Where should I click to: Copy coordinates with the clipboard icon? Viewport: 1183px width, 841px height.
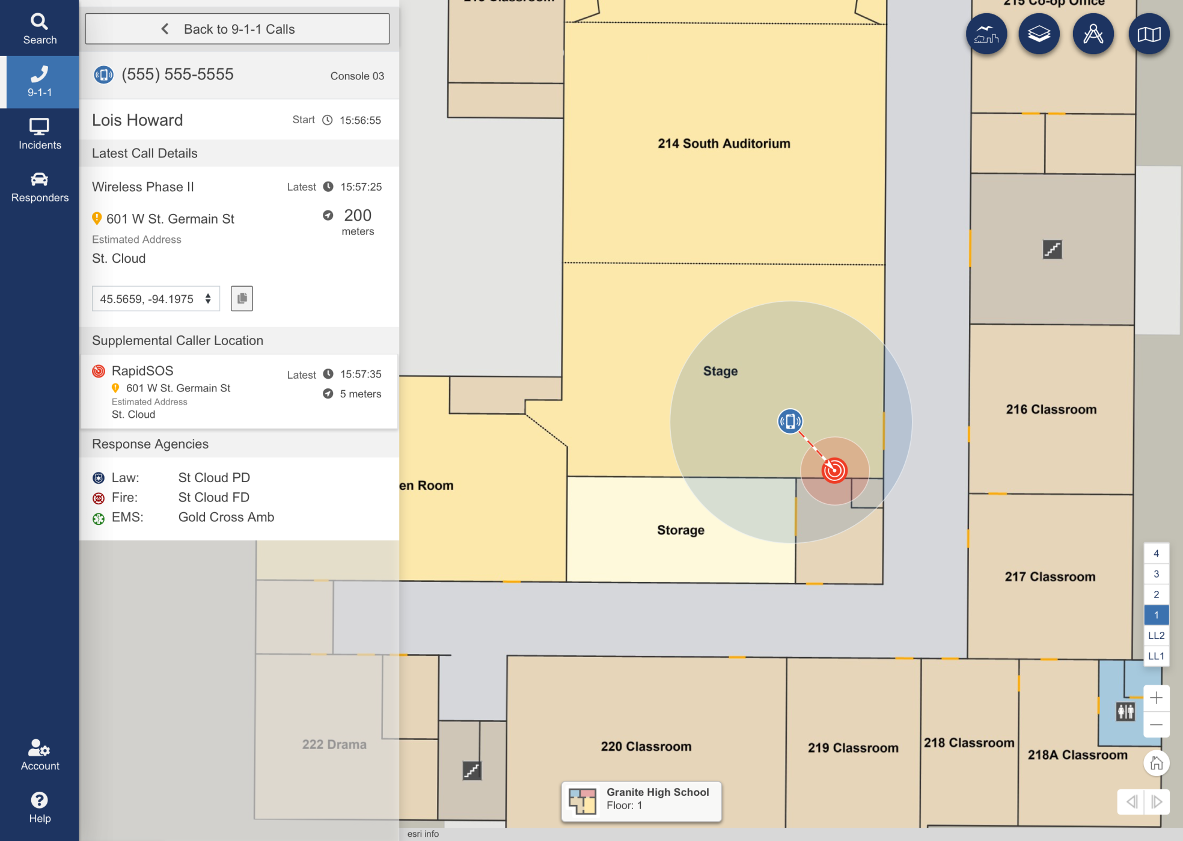(242, 298)
